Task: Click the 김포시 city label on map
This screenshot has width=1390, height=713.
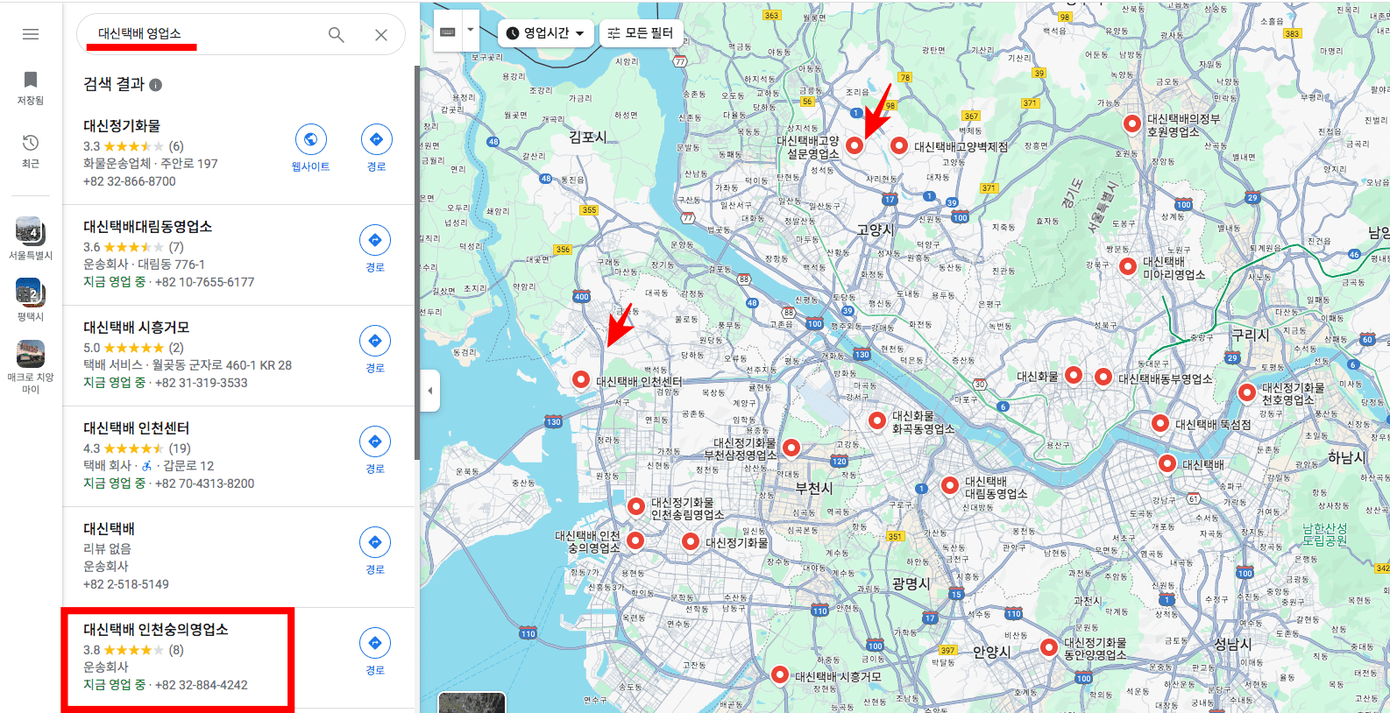Action: (588, 137)
